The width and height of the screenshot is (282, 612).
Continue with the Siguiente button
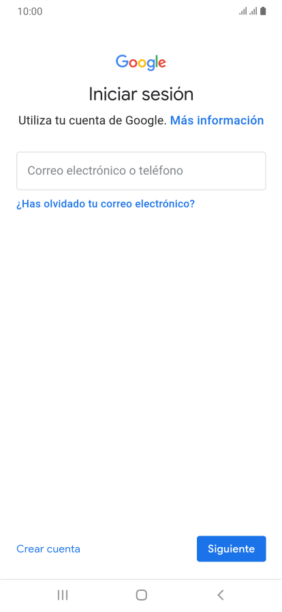232,549
